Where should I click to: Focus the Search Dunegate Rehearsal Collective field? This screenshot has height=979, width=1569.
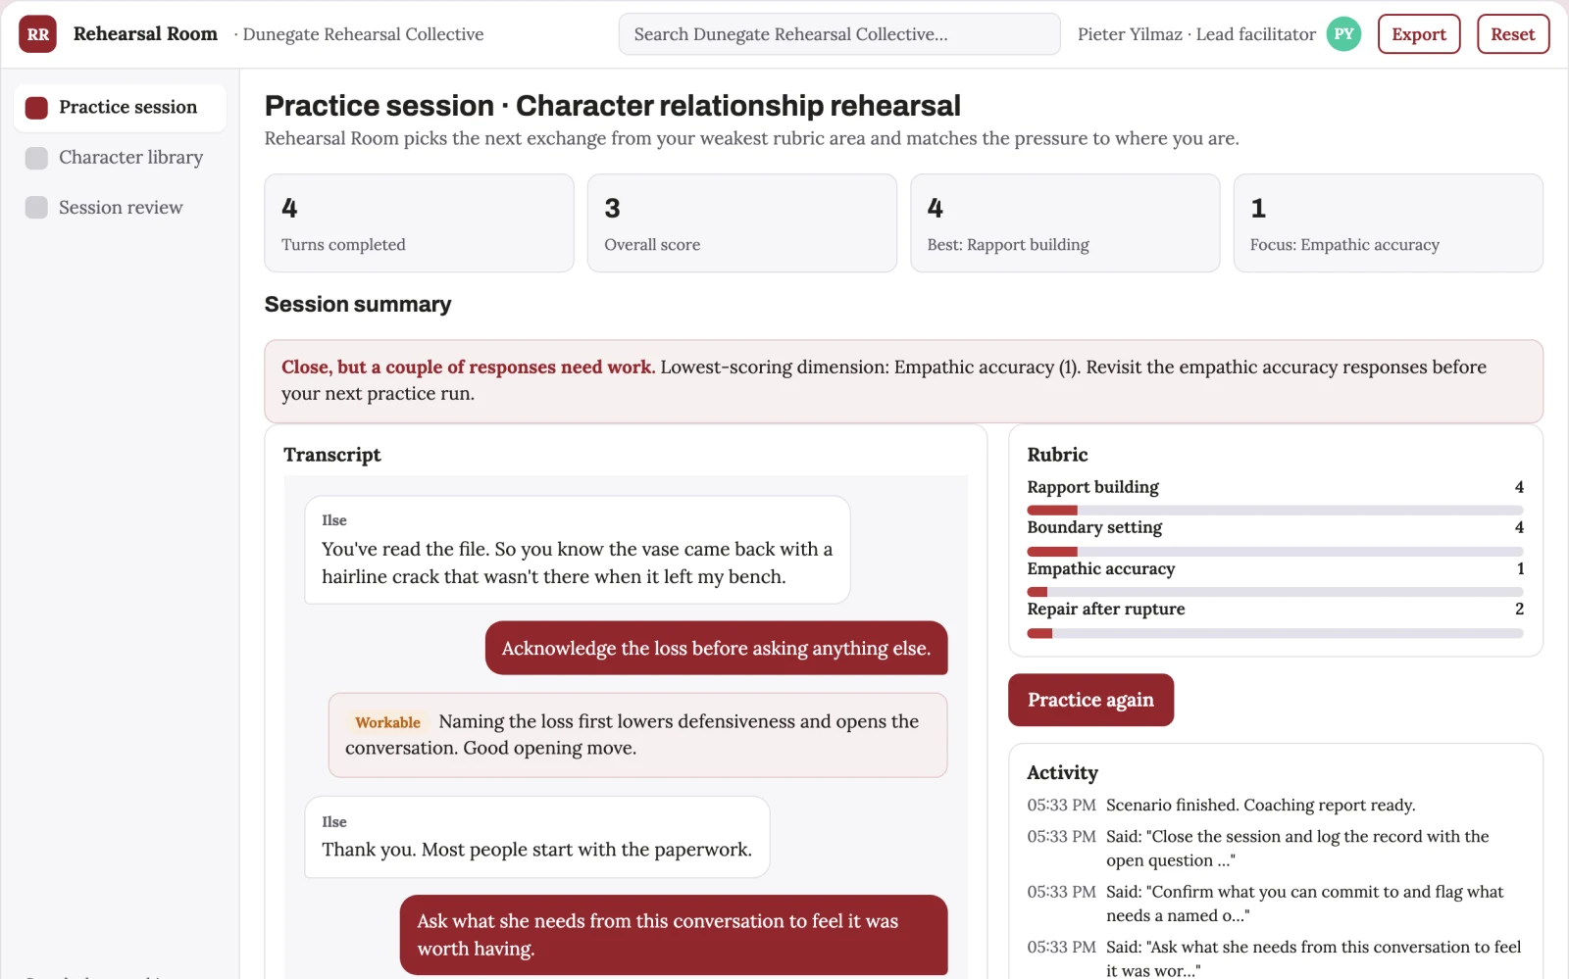(839, 34)
